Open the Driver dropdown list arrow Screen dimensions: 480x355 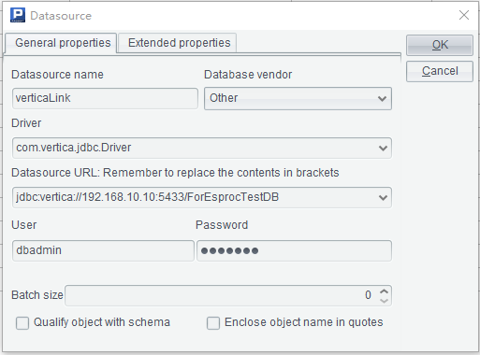click(383, 148)
